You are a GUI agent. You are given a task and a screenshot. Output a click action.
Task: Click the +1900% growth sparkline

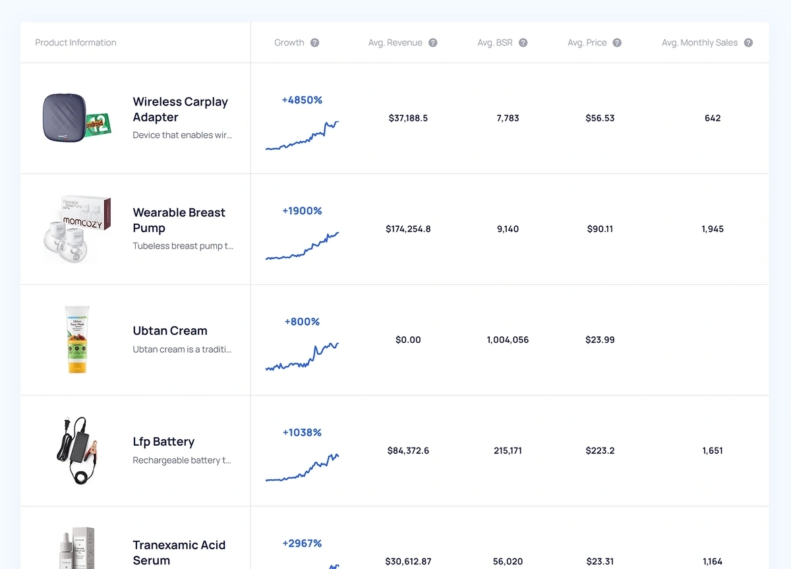click(x=302, y=247)
